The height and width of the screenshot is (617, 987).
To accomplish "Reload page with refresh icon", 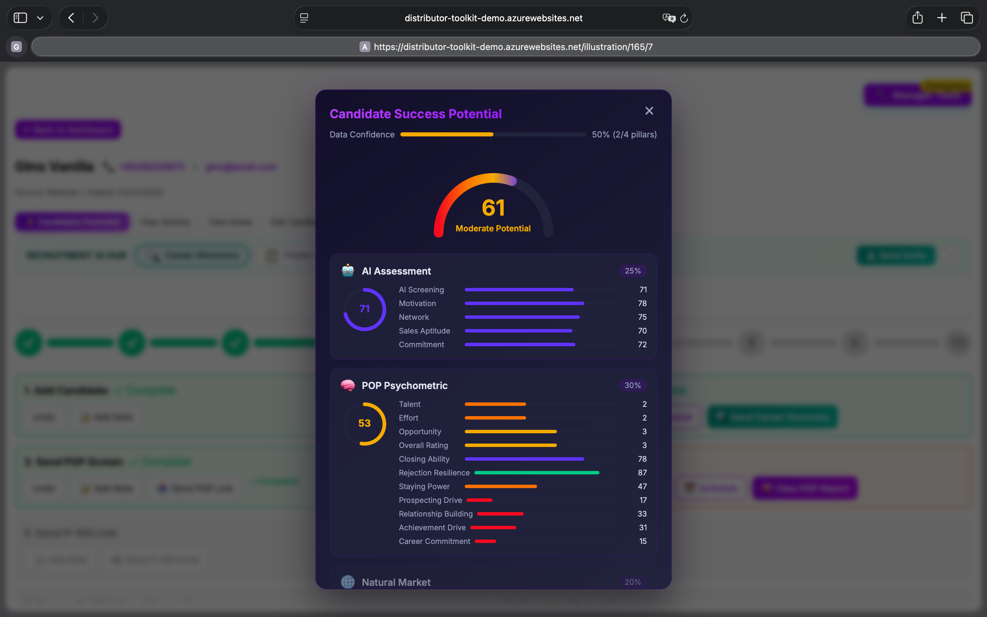I will [684, 18].
